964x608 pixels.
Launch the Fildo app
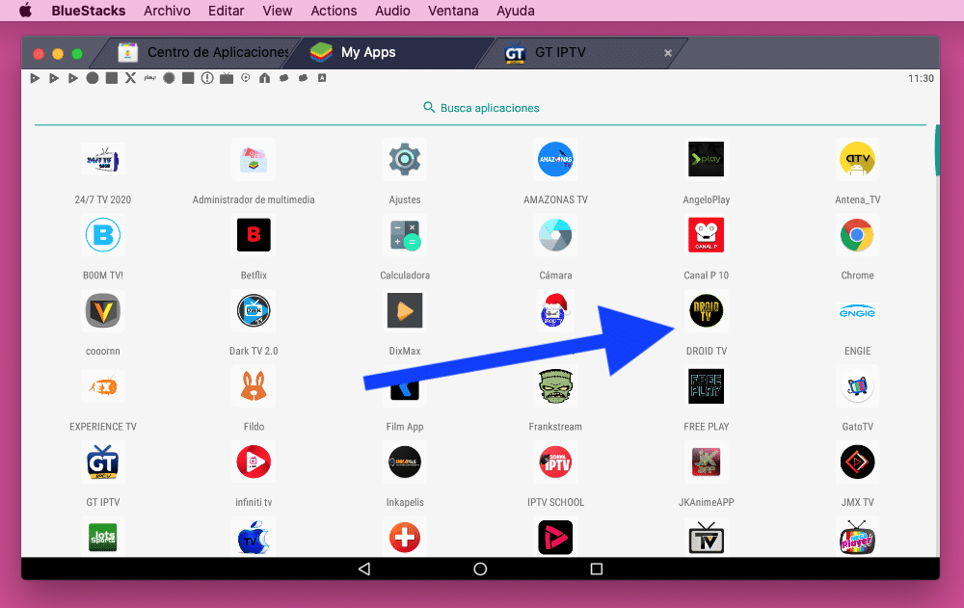[254, 386]
